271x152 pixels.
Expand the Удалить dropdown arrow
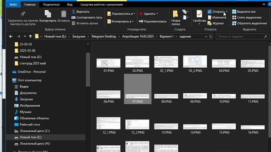(x=157, y=14)
